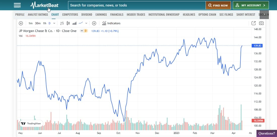Switch to area chart style
277x137 pixels.
pos(74,23)
